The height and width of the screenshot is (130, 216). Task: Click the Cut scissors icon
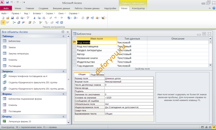pyautogui.click(x=34, y=18)
